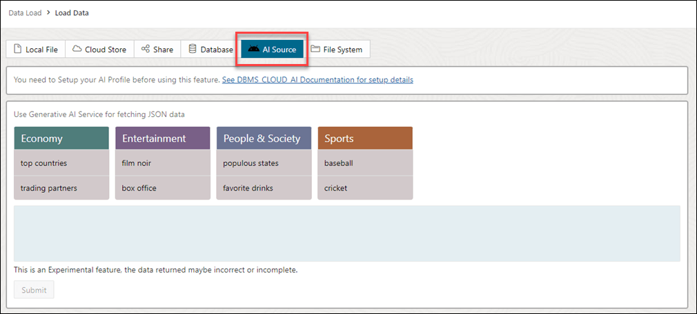This screenshot has width=697, height=314.
Task: Click the Local File document icon
Action: click(x=18, y=50)
